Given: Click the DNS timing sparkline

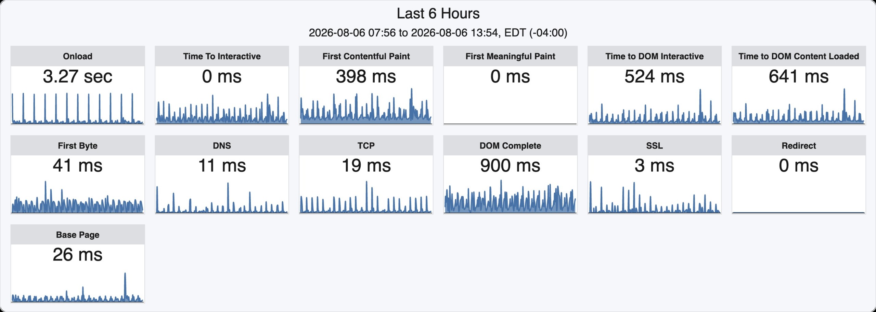Looking at the screenshot, I should (222, 197).
